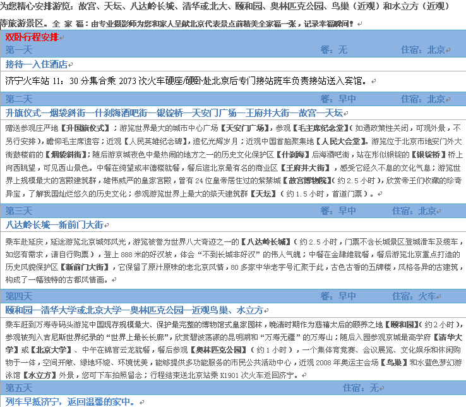Image resolution: width=466 pixels, height=407 pixels.
Task: Click the 列车早抵济宁 closing line
Action: point(69,401)
